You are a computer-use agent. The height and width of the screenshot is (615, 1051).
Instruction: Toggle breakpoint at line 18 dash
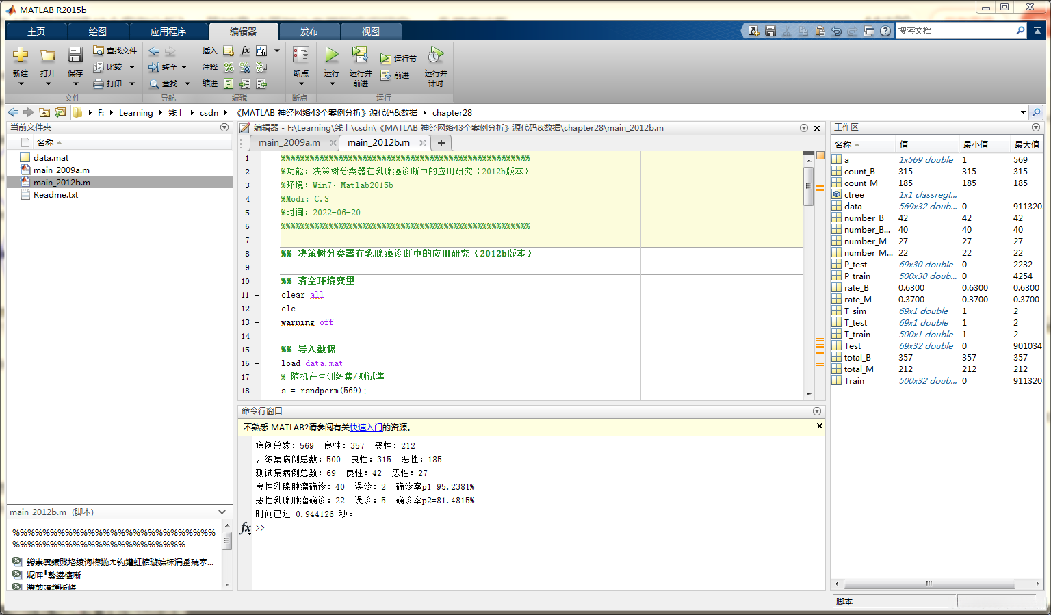[x=257, y=391]
